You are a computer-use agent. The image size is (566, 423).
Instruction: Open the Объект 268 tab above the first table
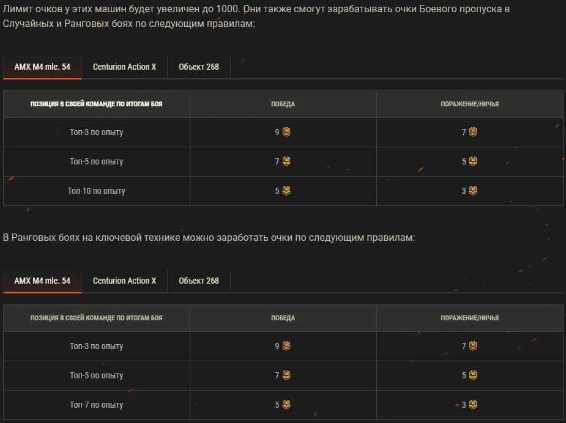point(199,67)
